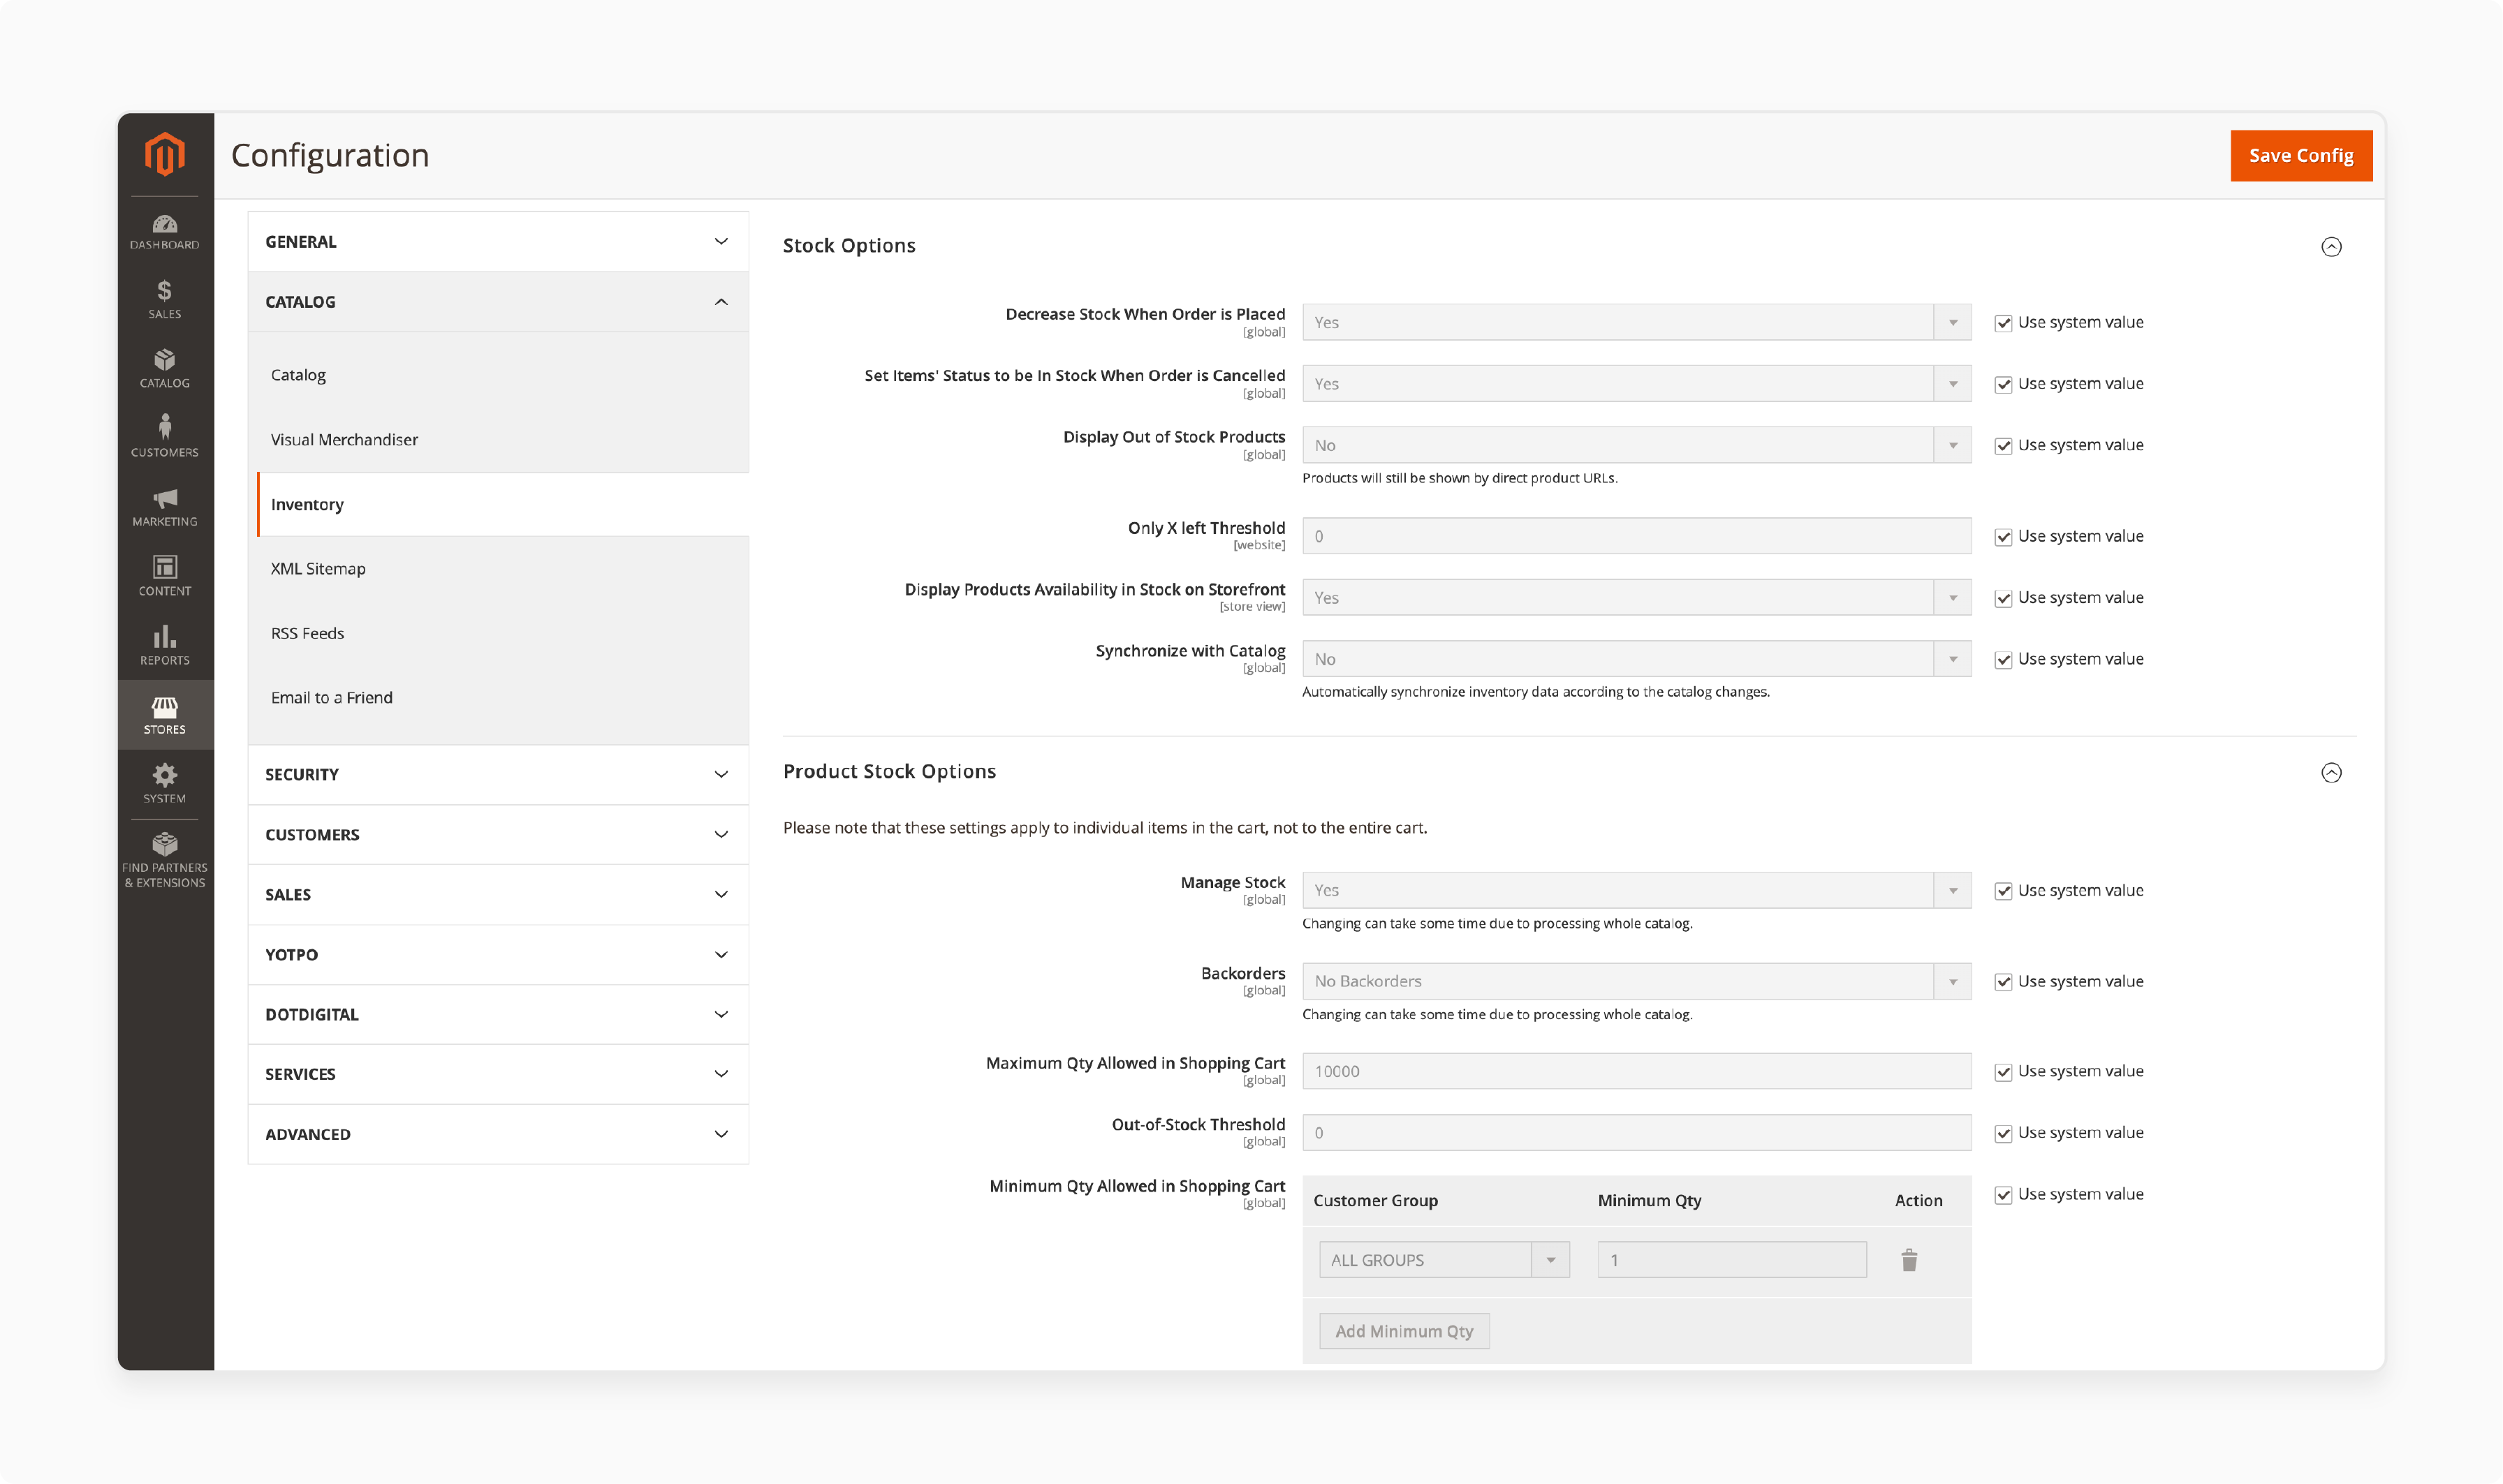Expand the SECURITY configuration section
The width and height of the screenshot is (2503, 1484).
(x=498, y=775)
